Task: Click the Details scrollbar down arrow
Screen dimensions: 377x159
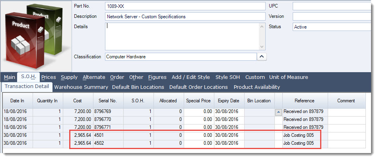Action: point(262,47)
